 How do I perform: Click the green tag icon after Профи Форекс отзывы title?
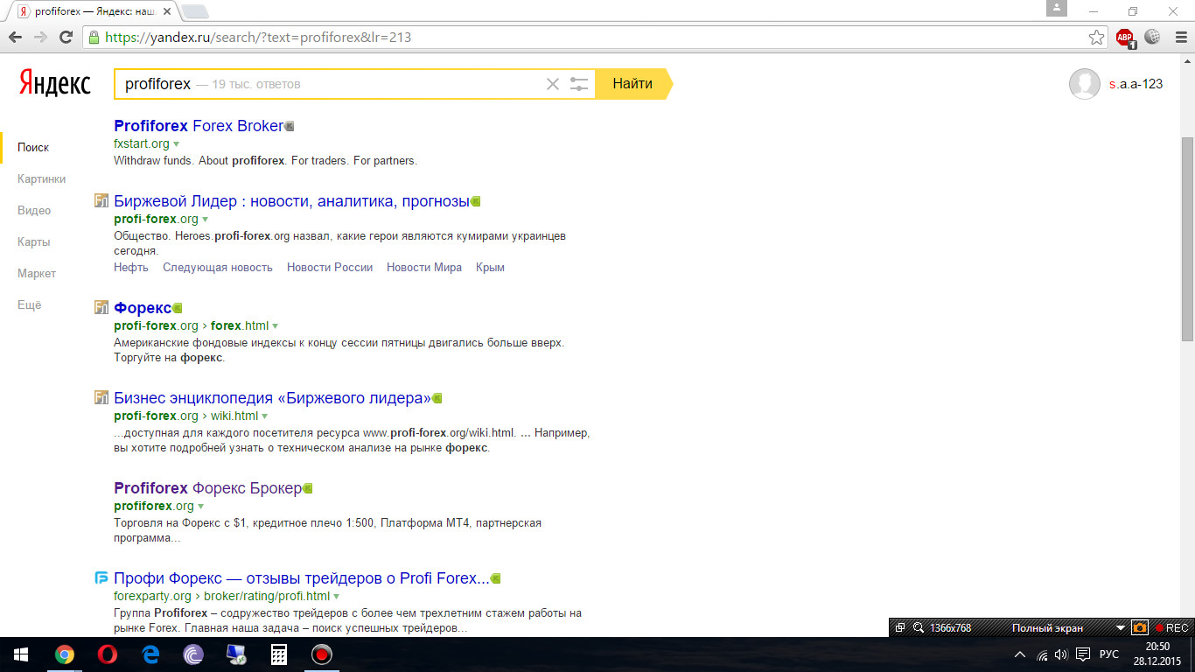pyautogui.click(x=495, y=578)
